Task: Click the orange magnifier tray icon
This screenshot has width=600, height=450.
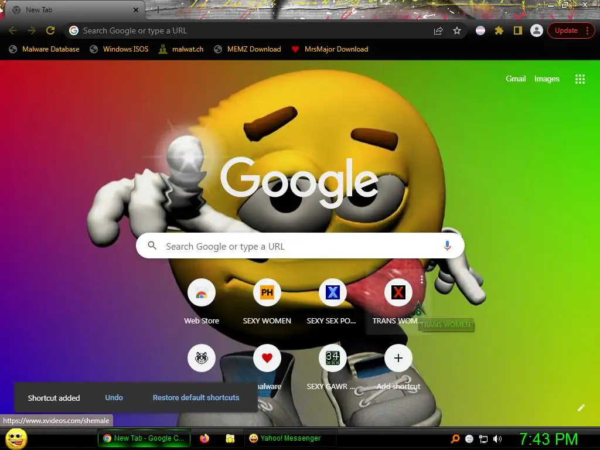Action: [455, 439]
